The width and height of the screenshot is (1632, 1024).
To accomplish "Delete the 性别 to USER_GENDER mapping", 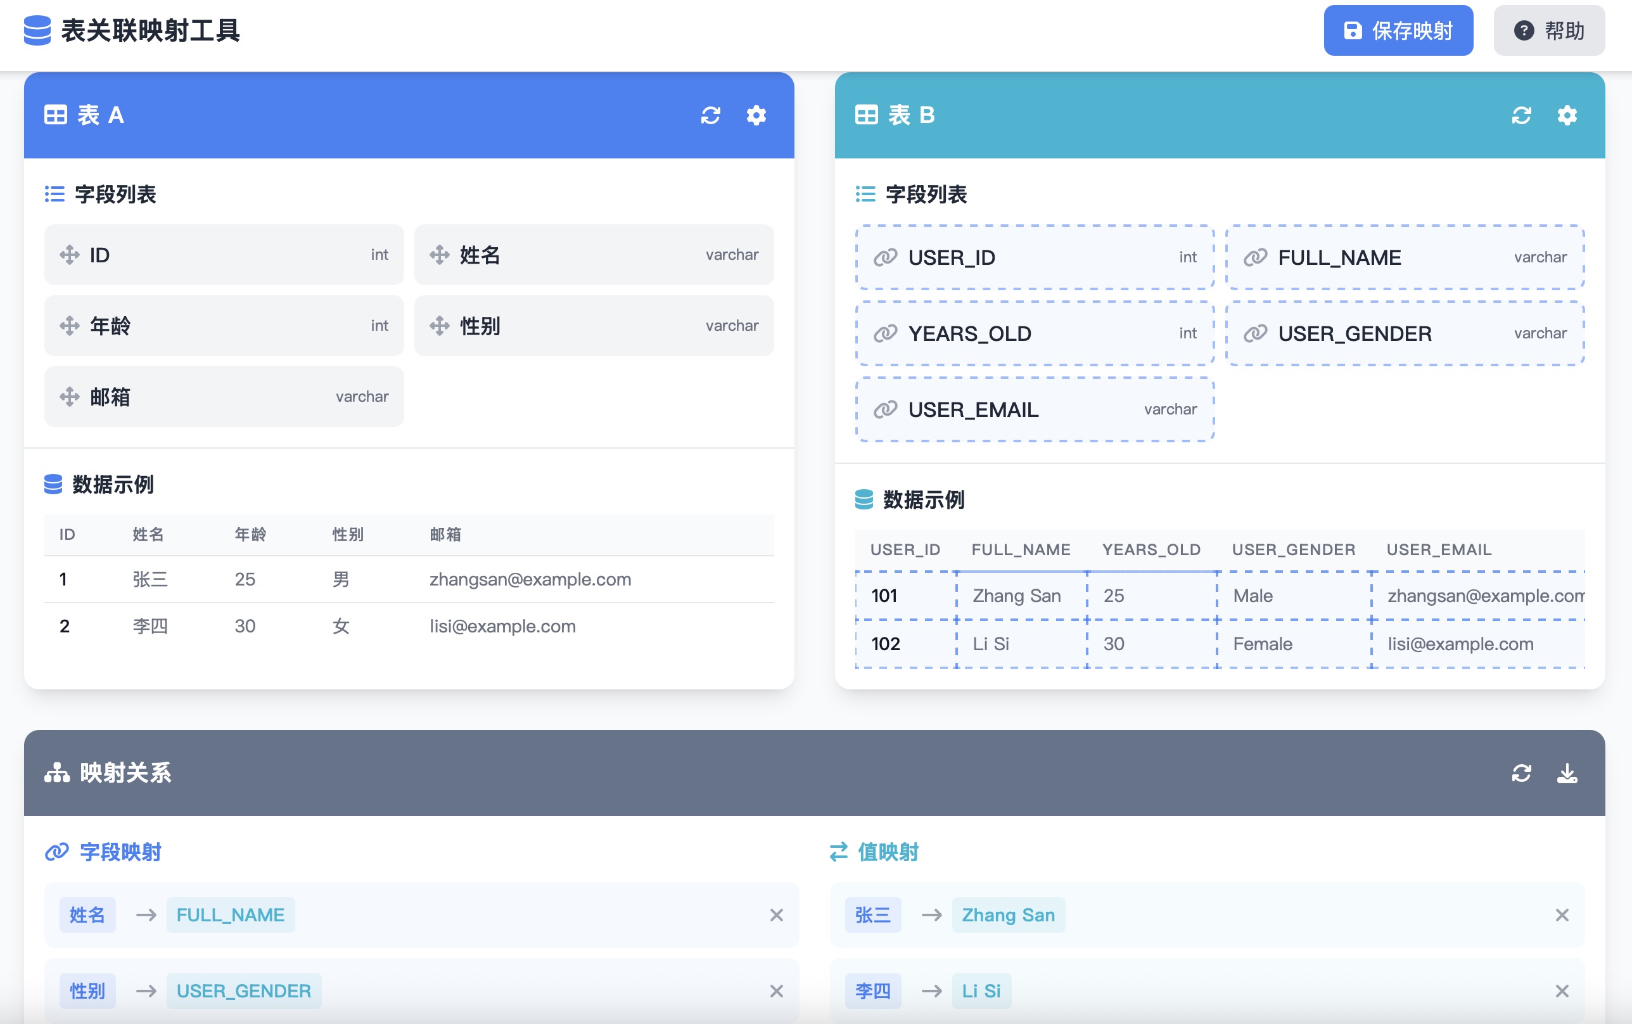I will coord(776,991).
